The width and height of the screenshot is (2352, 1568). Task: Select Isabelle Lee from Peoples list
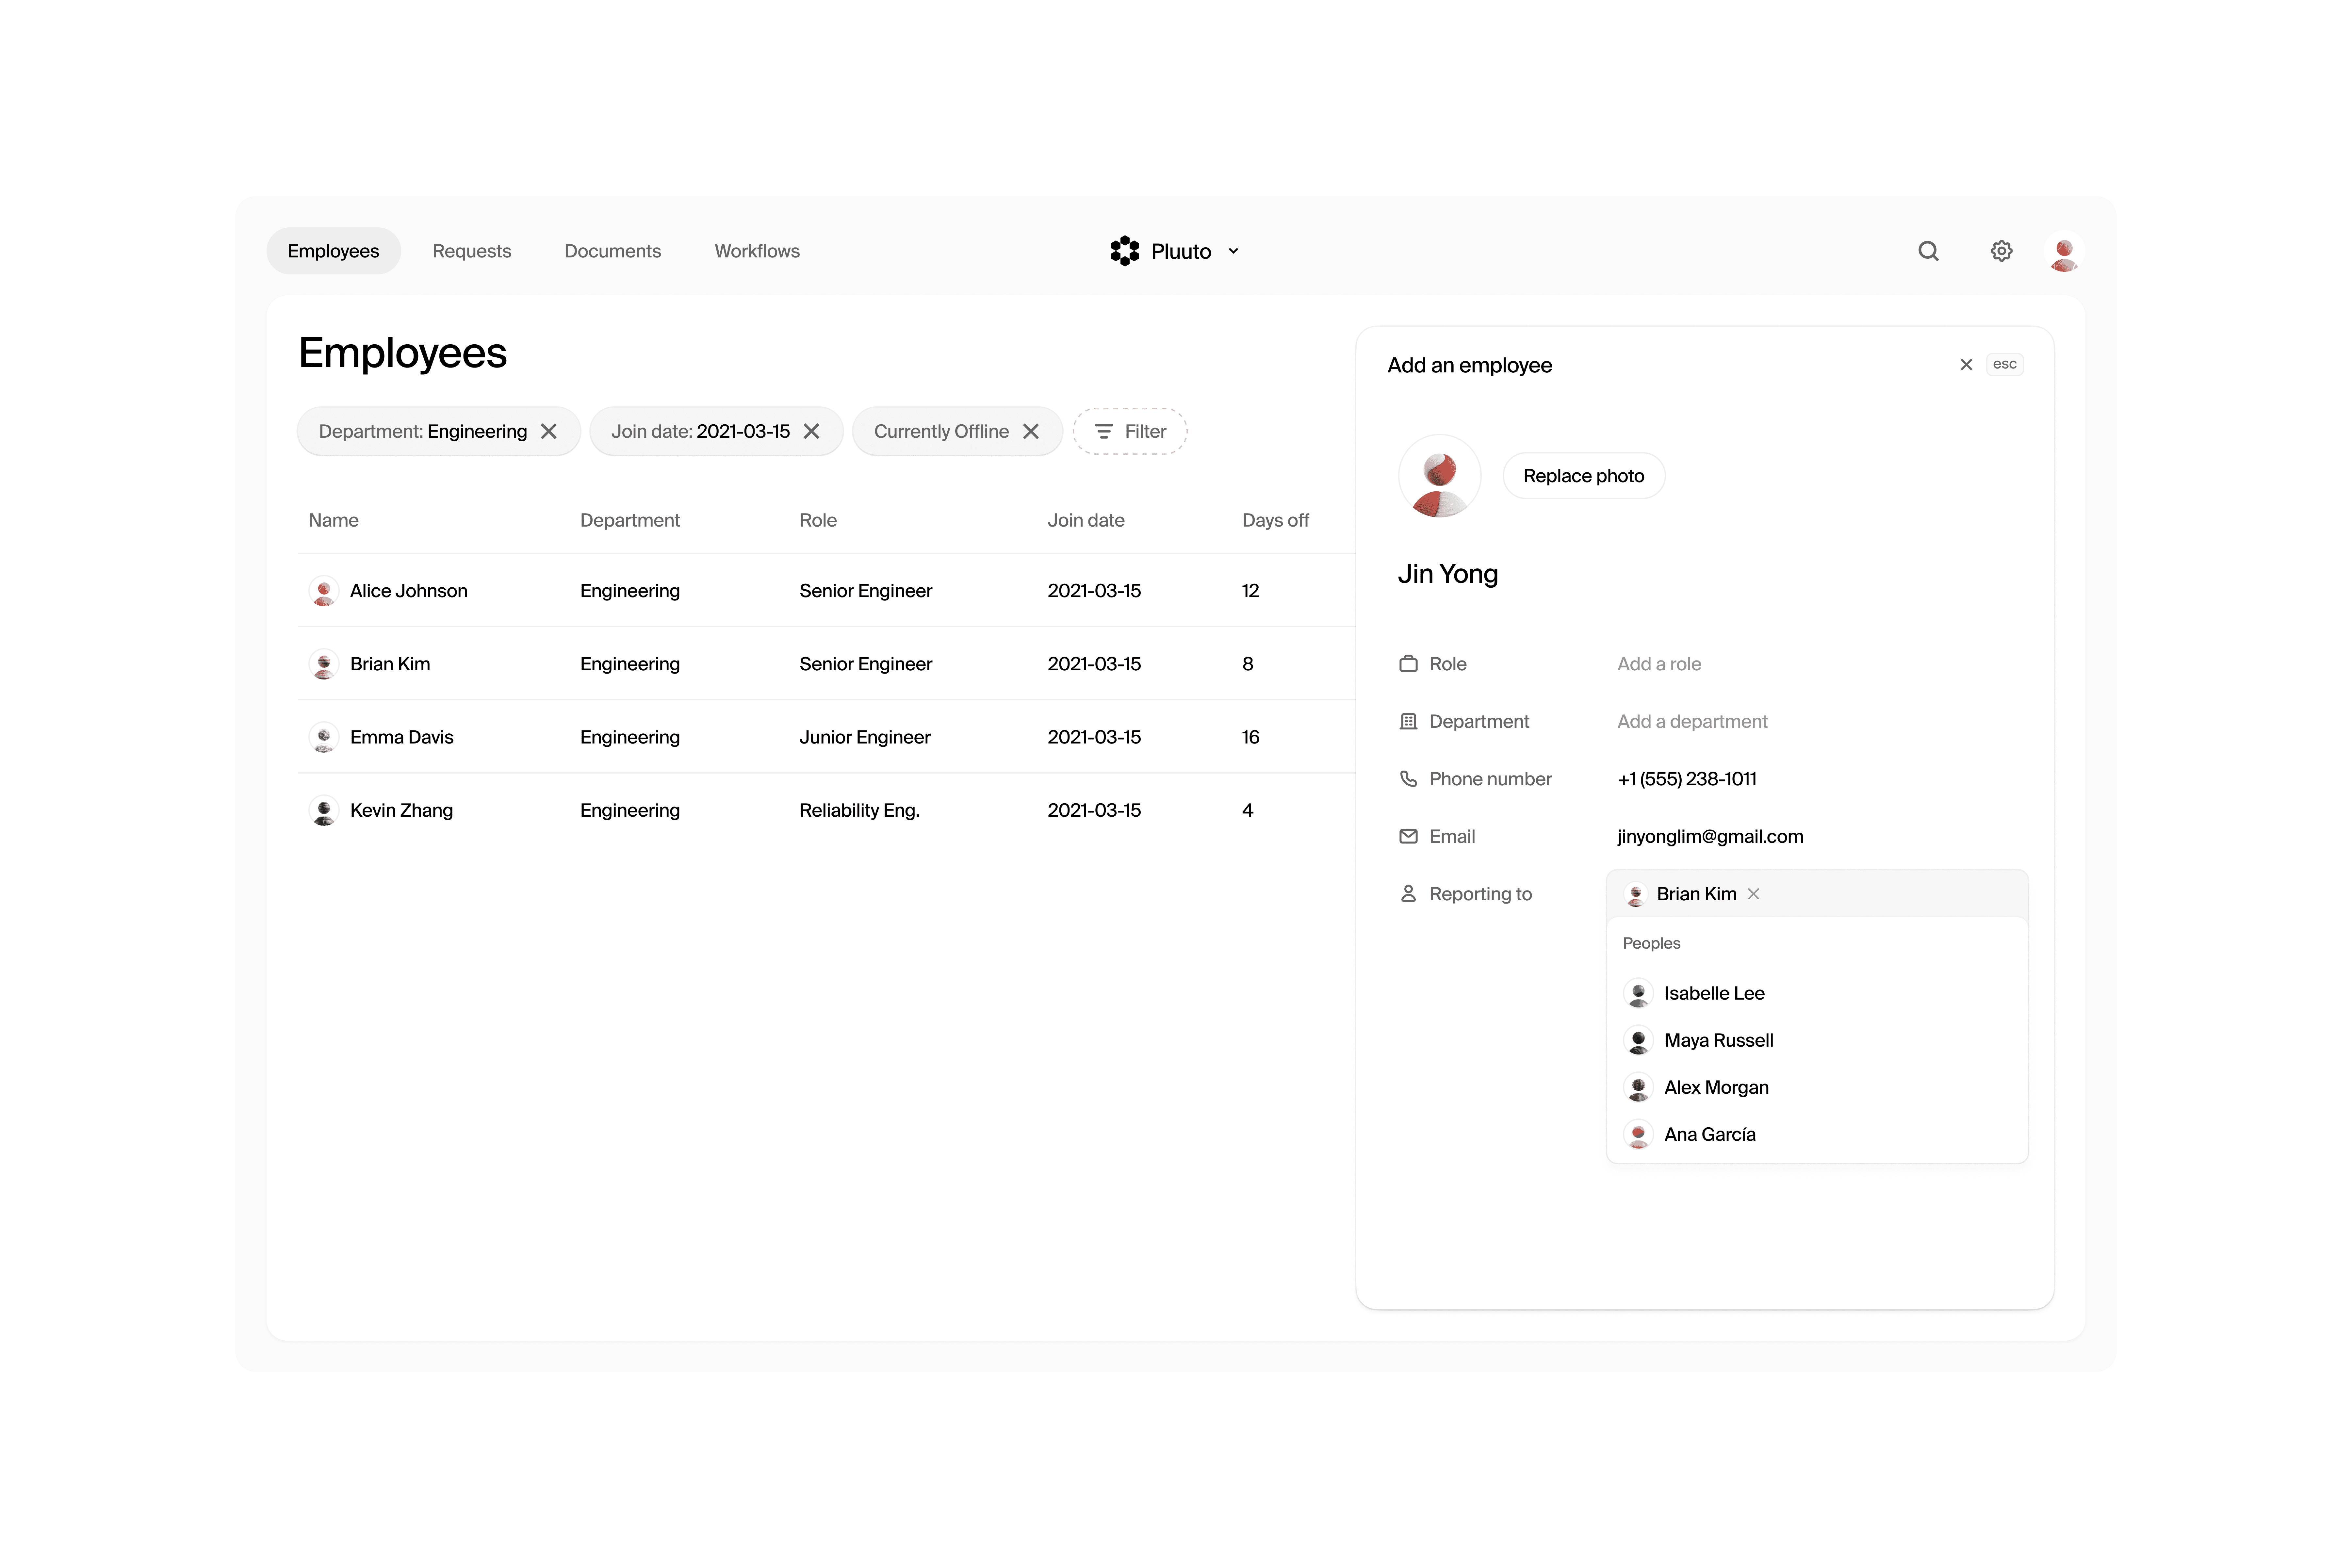[x=1714, y=993]
